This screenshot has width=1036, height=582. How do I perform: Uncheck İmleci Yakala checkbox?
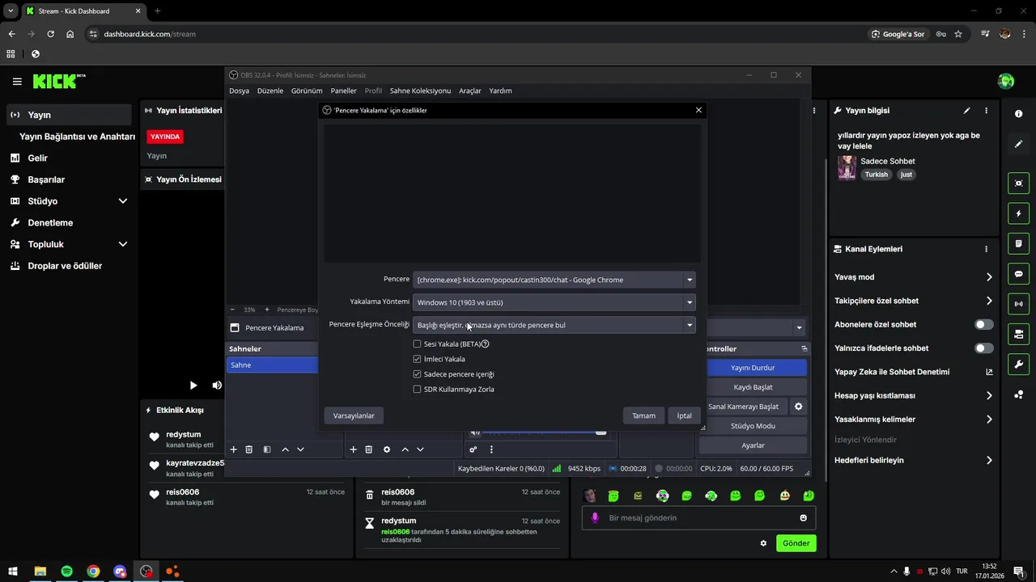417,359
